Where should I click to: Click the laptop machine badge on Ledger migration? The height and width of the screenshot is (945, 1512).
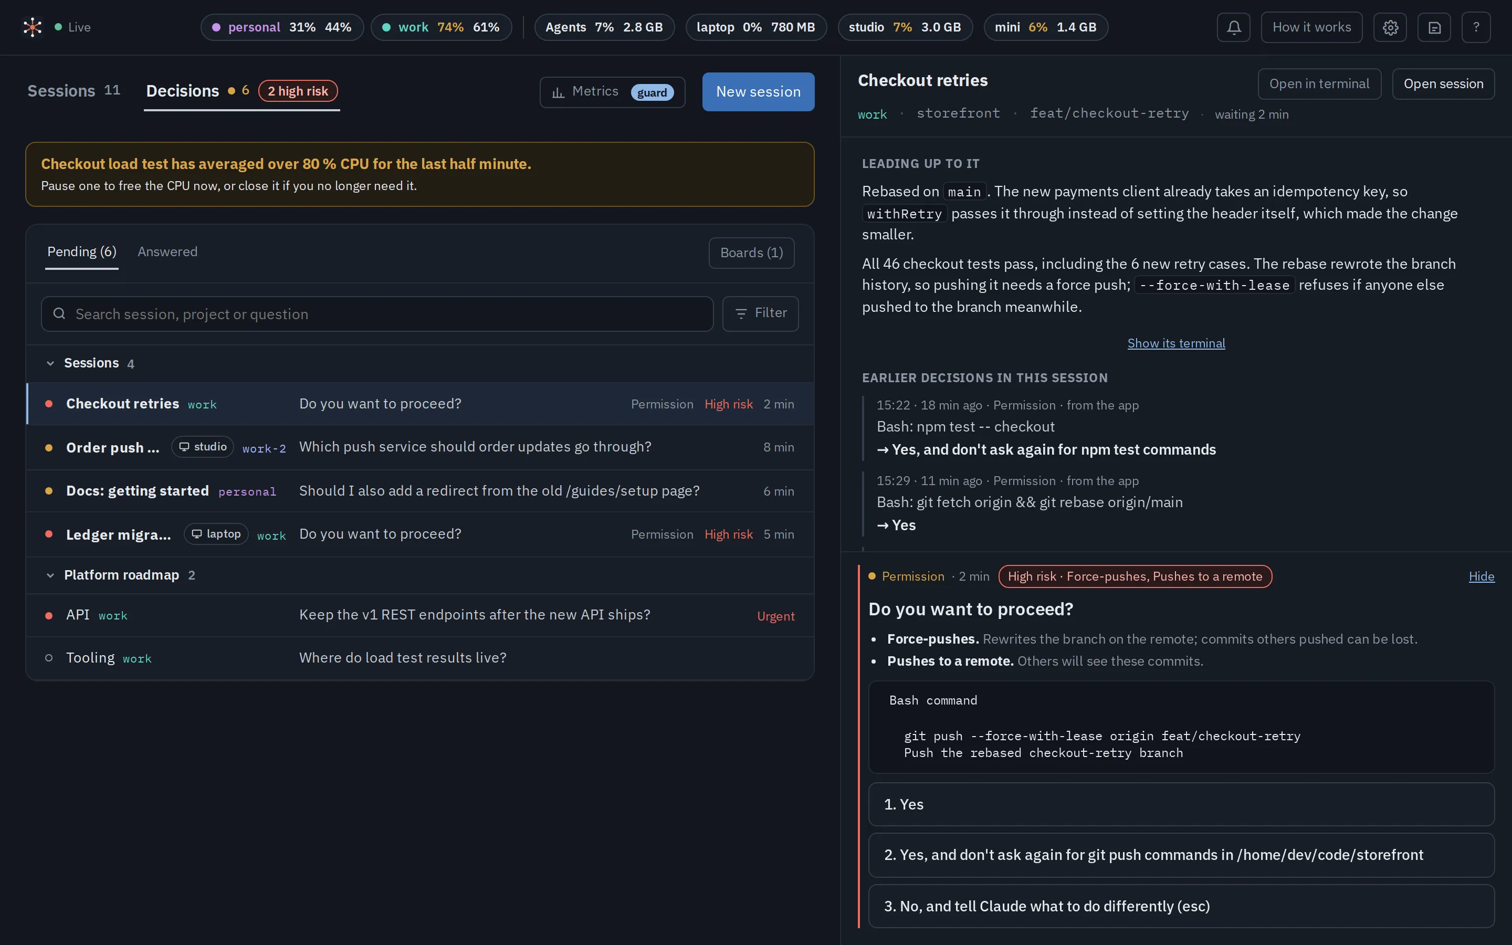pos(216,534)
